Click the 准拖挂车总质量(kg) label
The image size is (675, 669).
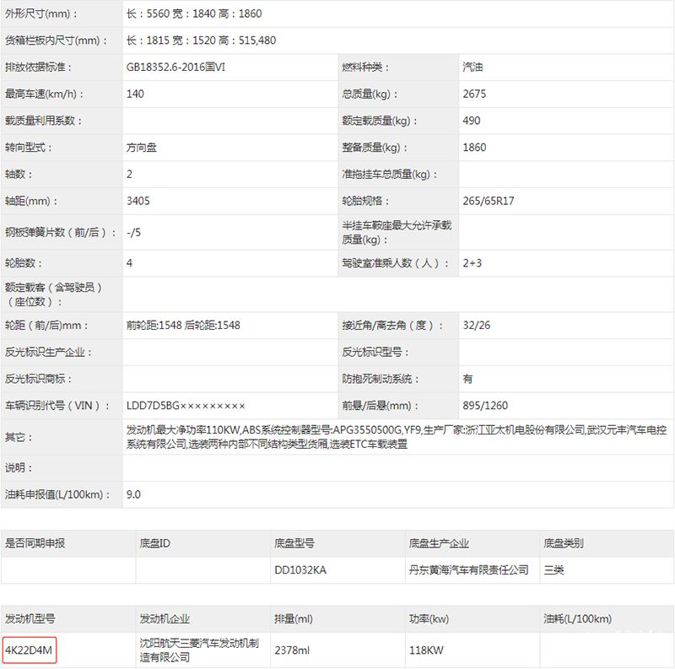coord(390,174)
